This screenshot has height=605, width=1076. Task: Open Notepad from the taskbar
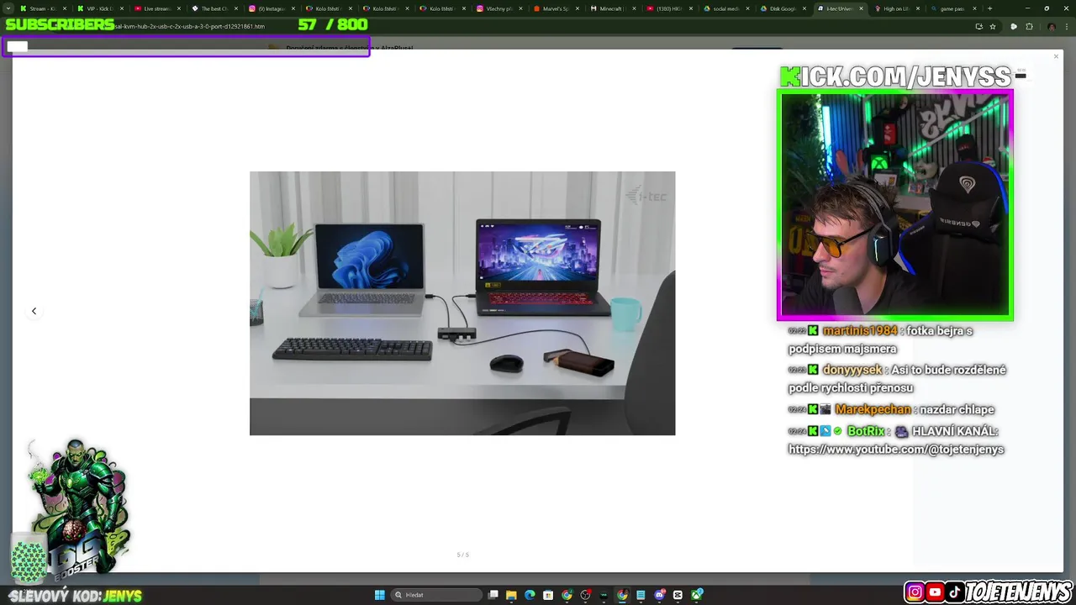(x=641, y=595)
